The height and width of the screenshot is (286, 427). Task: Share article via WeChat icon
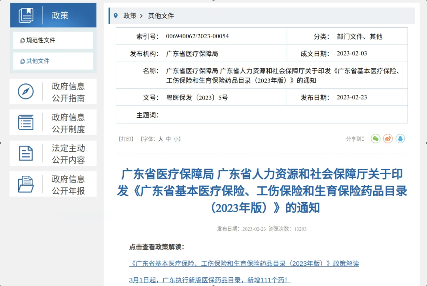tap(375, 139)
